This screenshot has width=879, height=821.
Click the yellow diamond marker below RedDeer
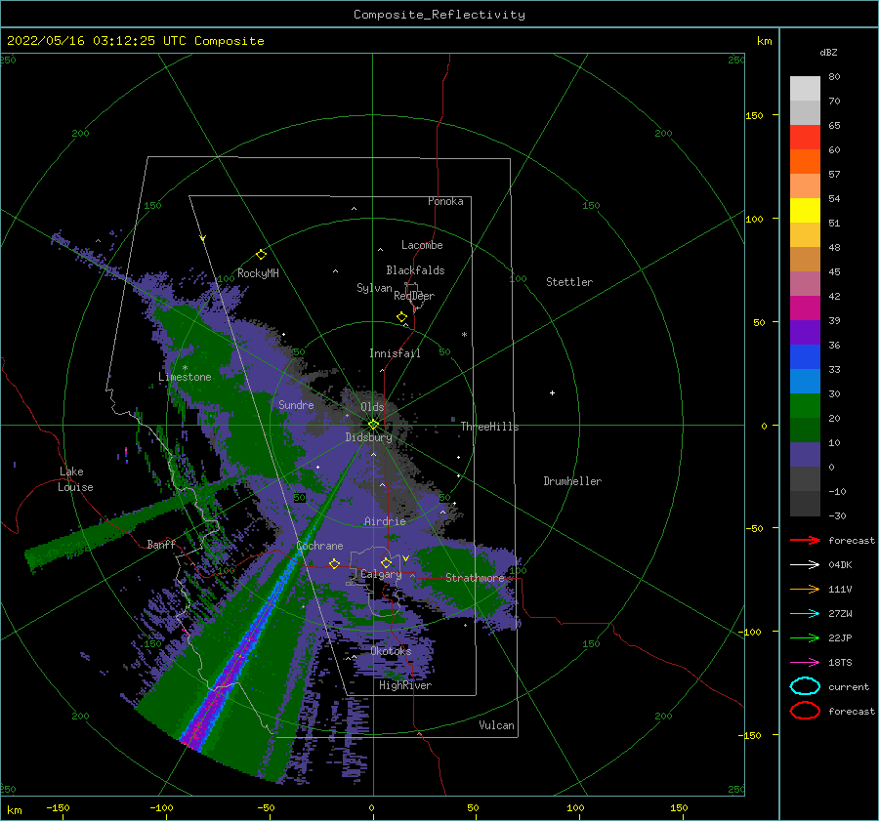[x=402, y=317]
